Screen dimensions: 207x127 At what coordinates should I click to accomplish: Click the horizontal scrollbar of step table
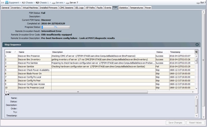point(78,92)
